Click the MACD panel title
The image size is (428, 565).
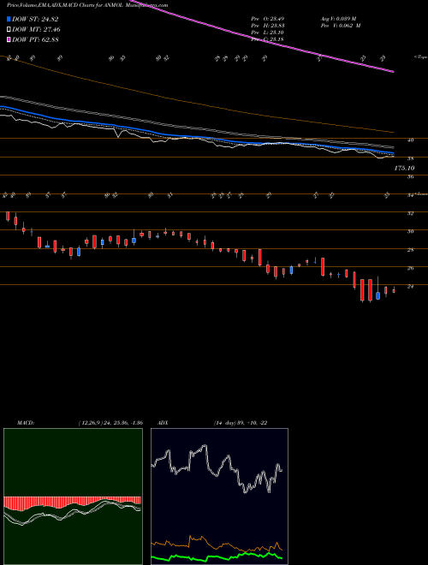point(25,423)
